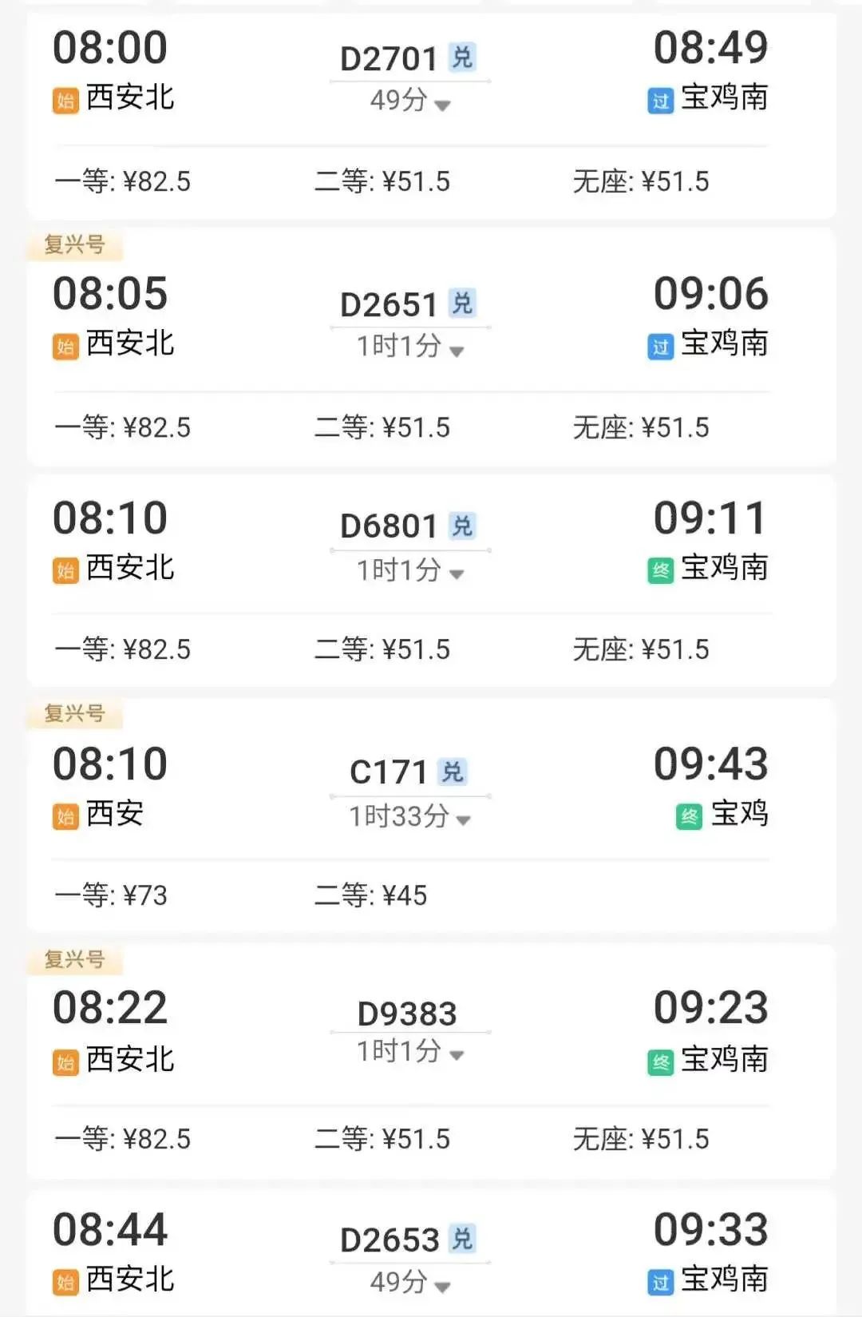Tap the 兑 exchange icon beside D2701
862x1317 pixels.
pyautogui.click(x=462, y=58)
